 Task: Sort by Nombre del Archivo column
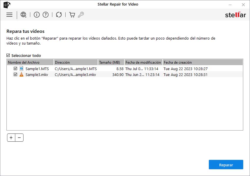[x=30, y=62]
